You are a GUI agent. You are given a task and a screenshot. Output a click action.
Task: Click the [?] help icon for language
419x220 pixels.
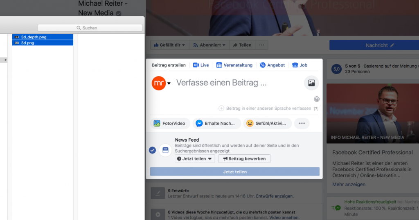316,109
